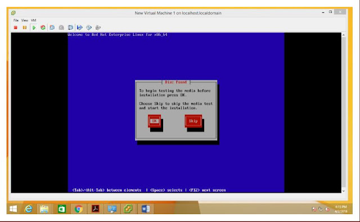Click the vertical scrollbar track of the console
The height and width of the screenshot is (222, 360).
tap(344, 112)
